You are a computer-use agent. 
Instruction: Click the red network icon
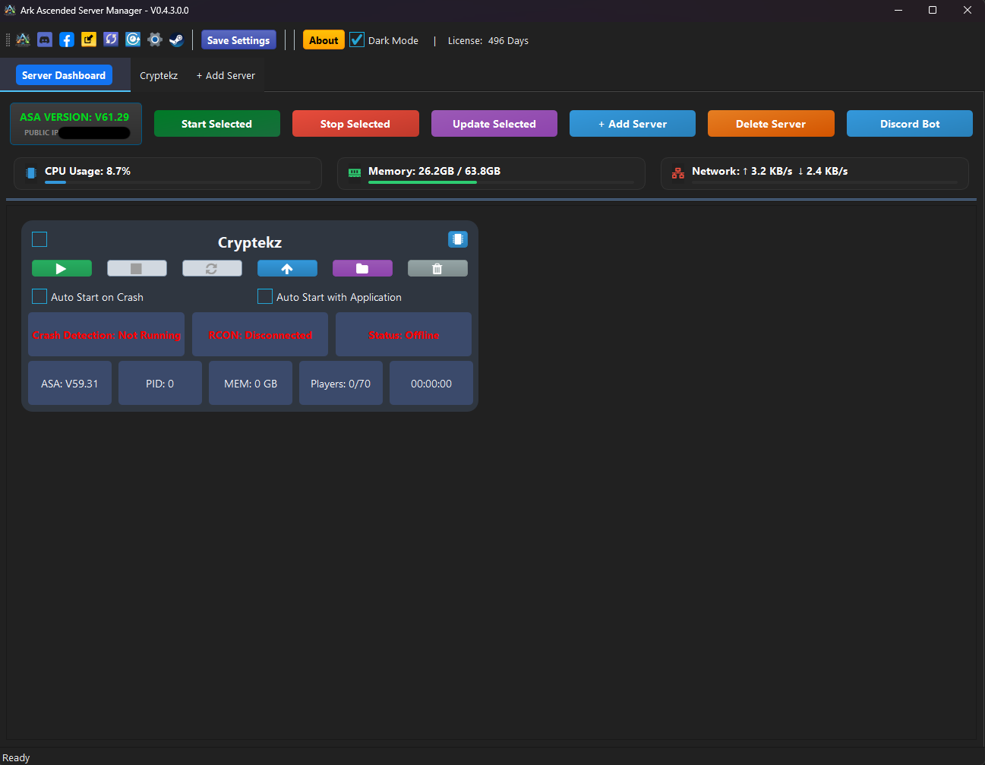(678, 174)
